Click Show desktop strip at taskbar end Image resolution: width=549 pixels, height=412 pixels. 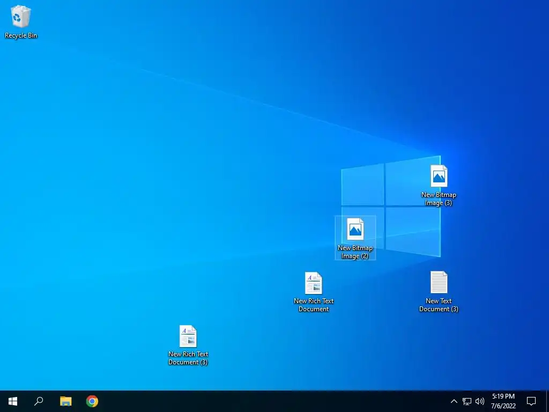[x=547, y=401]
